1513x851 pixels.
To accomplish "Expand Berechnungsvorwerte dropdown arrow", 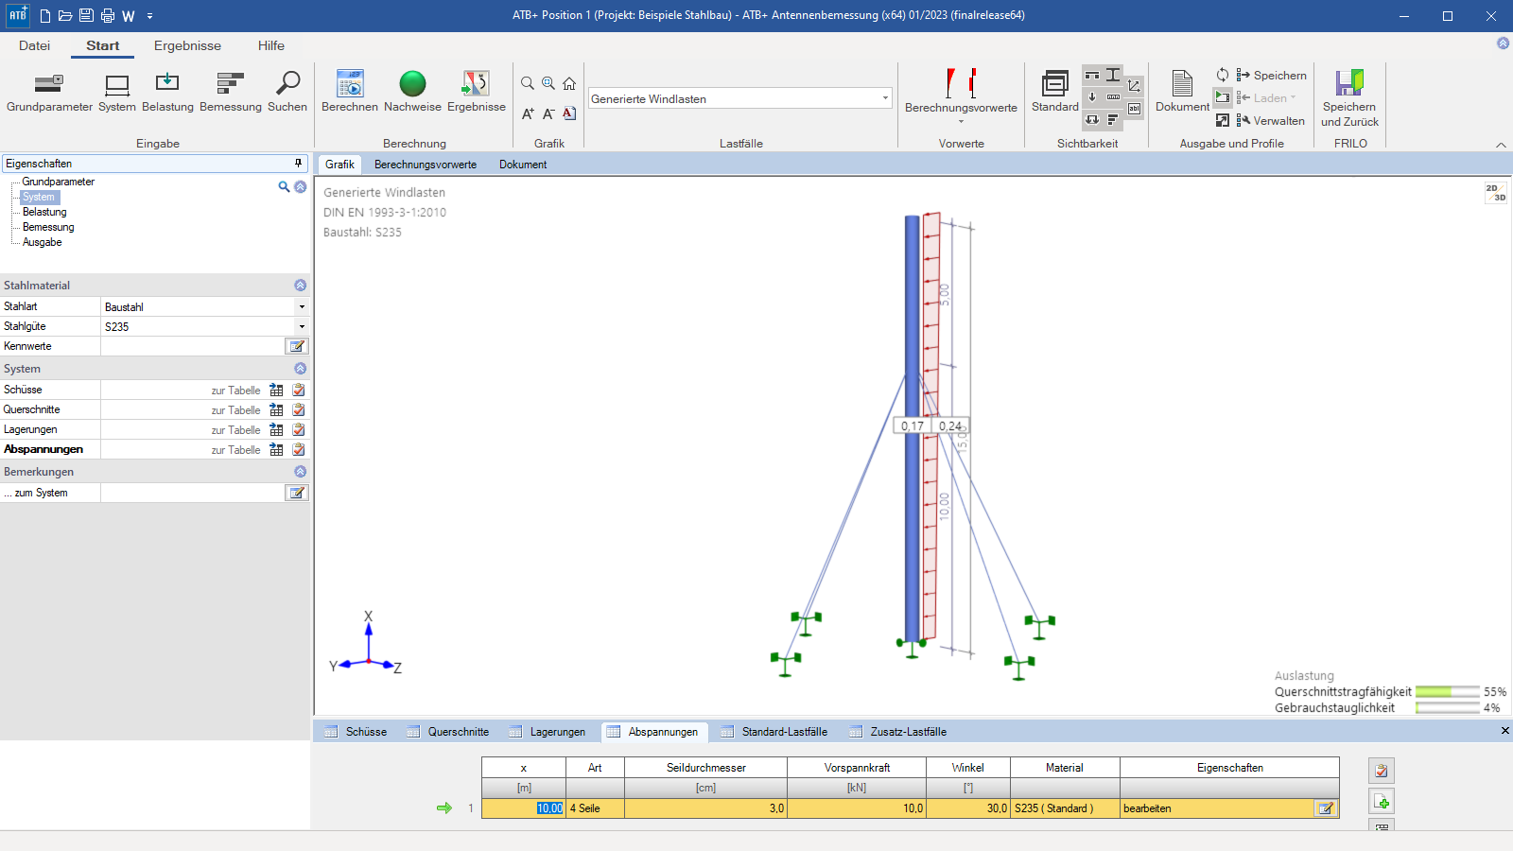I will 961,122.
